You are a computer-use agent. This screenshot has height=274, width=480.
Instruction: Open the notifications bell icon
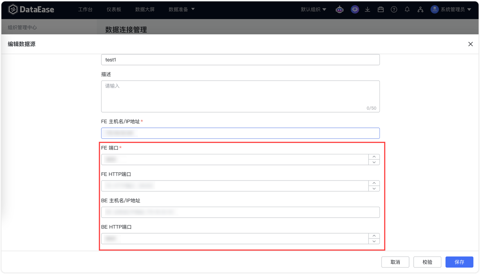click(x=407, y=9)
